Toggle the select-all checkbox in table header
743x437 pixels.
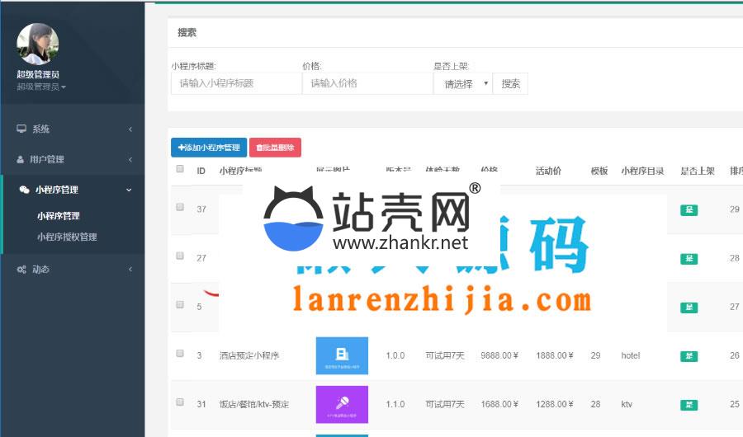[x=180, y=169]
